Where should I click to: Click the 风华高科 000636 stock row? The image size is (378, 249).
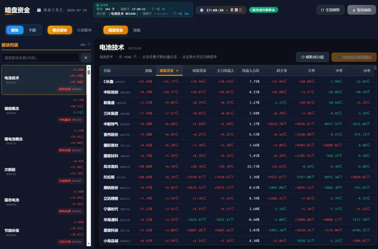(x=237, y=166)
